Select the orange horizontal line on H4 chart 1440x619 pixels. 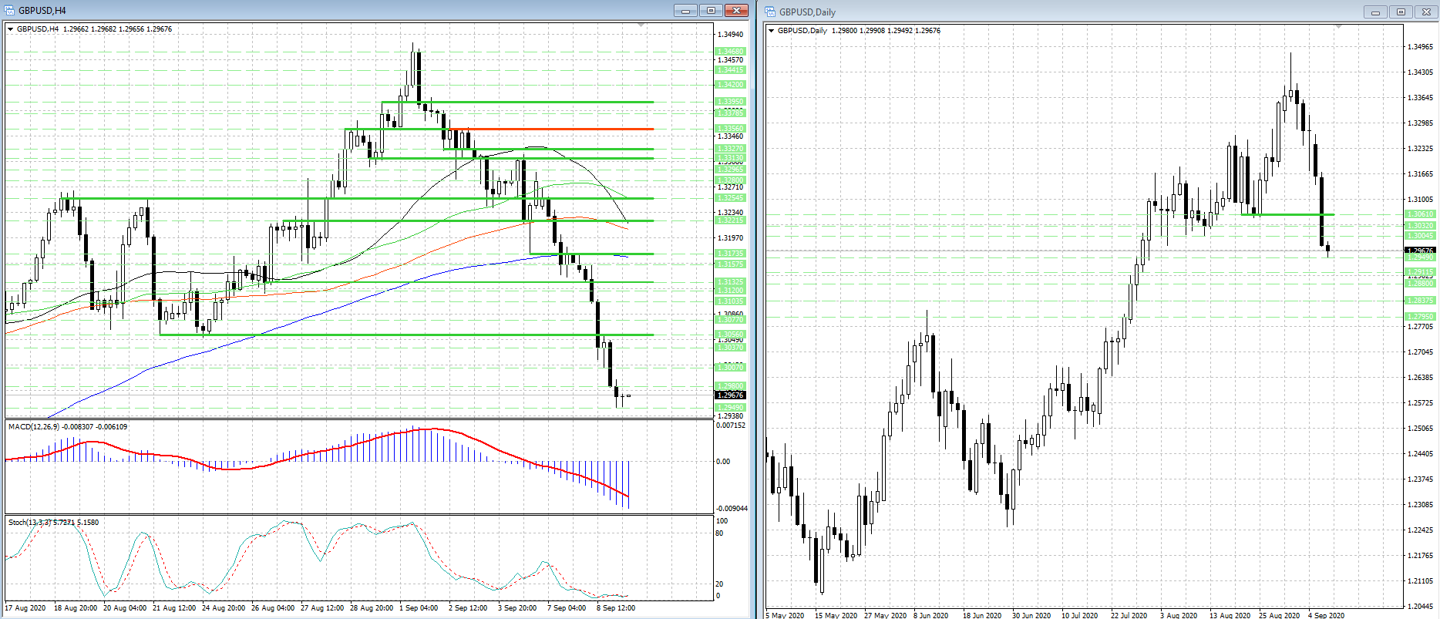coord(555,129)
